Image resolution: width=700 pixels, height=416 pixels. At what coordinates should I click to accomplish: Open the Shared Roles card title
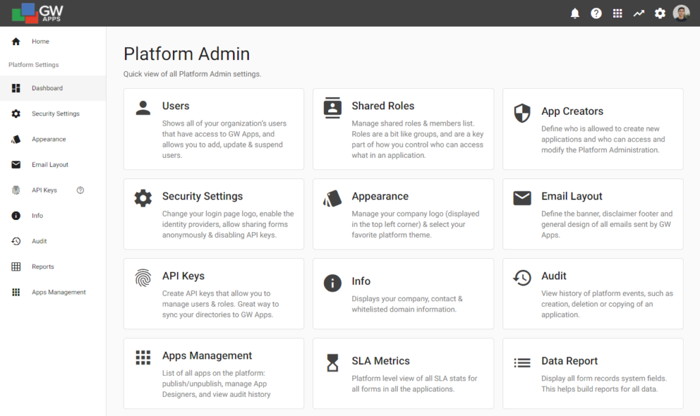point(383,106)
